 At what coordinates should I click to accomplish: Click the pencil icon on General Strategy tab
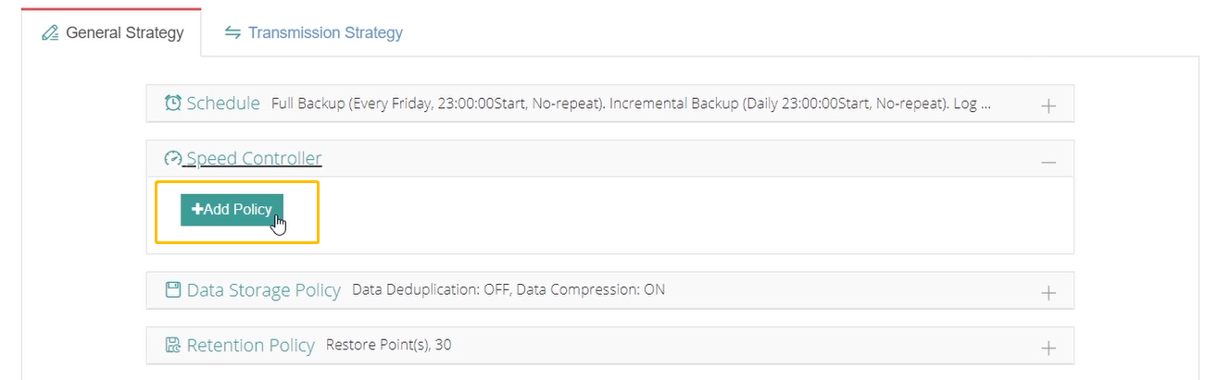click(x=50, y=33)
